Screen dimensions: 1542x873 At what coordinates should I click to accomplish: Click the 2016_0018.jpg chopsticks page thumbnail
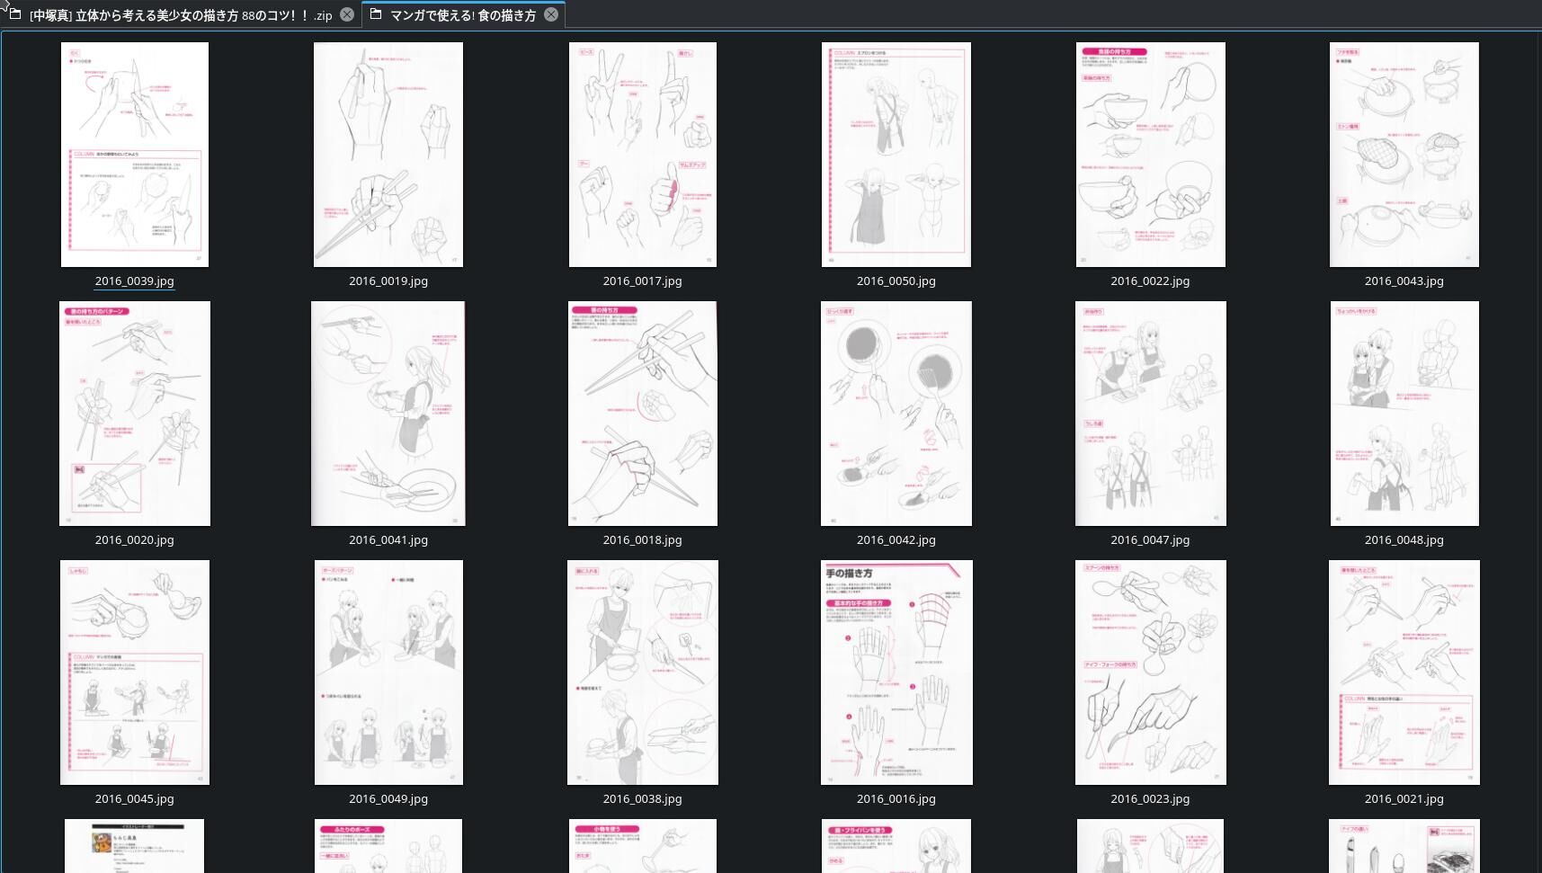point(643,414)
